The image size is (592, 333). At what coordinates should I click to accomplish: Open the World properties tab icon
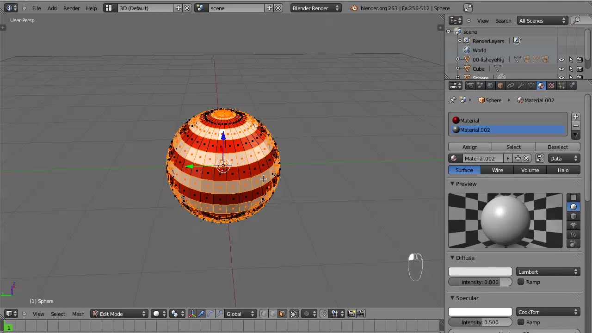[x=490, y=86]
